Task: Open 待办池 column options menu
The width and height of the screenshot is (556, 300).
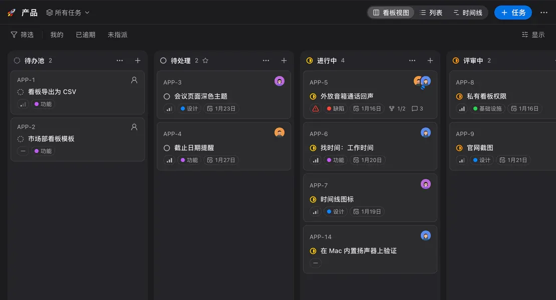Action: 120,60
